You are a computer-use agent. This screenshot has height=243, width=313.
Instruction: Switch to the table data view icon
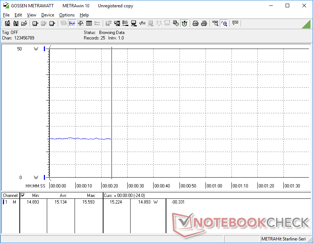[89, 23]
